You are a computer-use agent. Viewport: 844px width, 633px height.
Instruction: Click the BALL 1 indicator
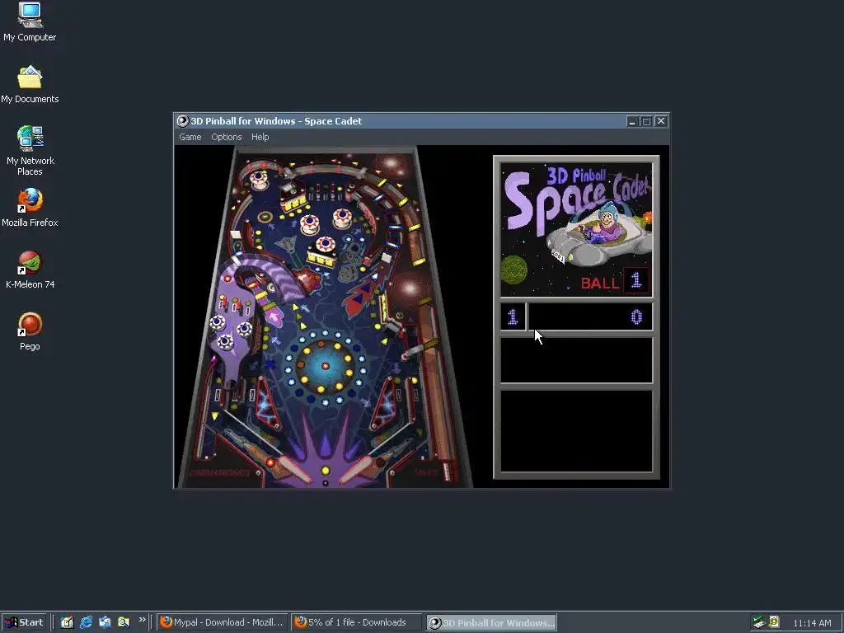615,281
